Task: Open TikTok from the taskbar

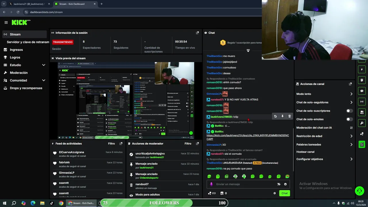Action: (x=52, y=203)
